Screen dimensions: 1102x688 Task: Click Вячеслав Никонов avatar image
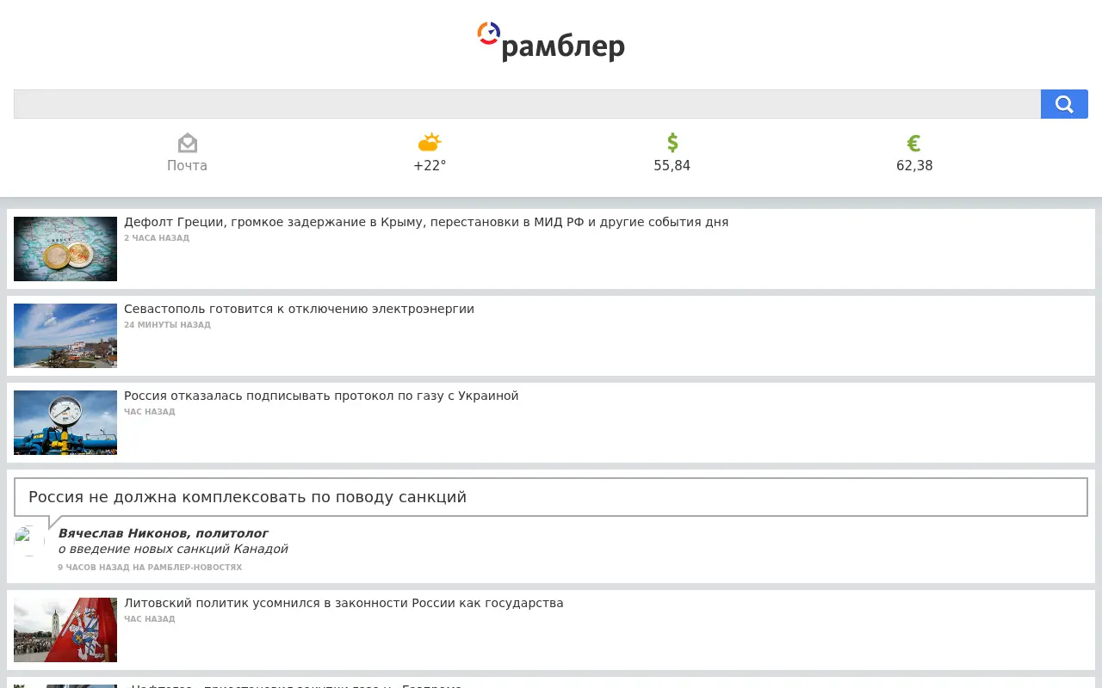(x=29, y=541)
